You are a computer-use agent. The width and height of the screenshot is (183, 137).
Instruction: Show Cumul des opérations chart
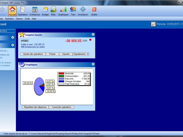(62, 107)
